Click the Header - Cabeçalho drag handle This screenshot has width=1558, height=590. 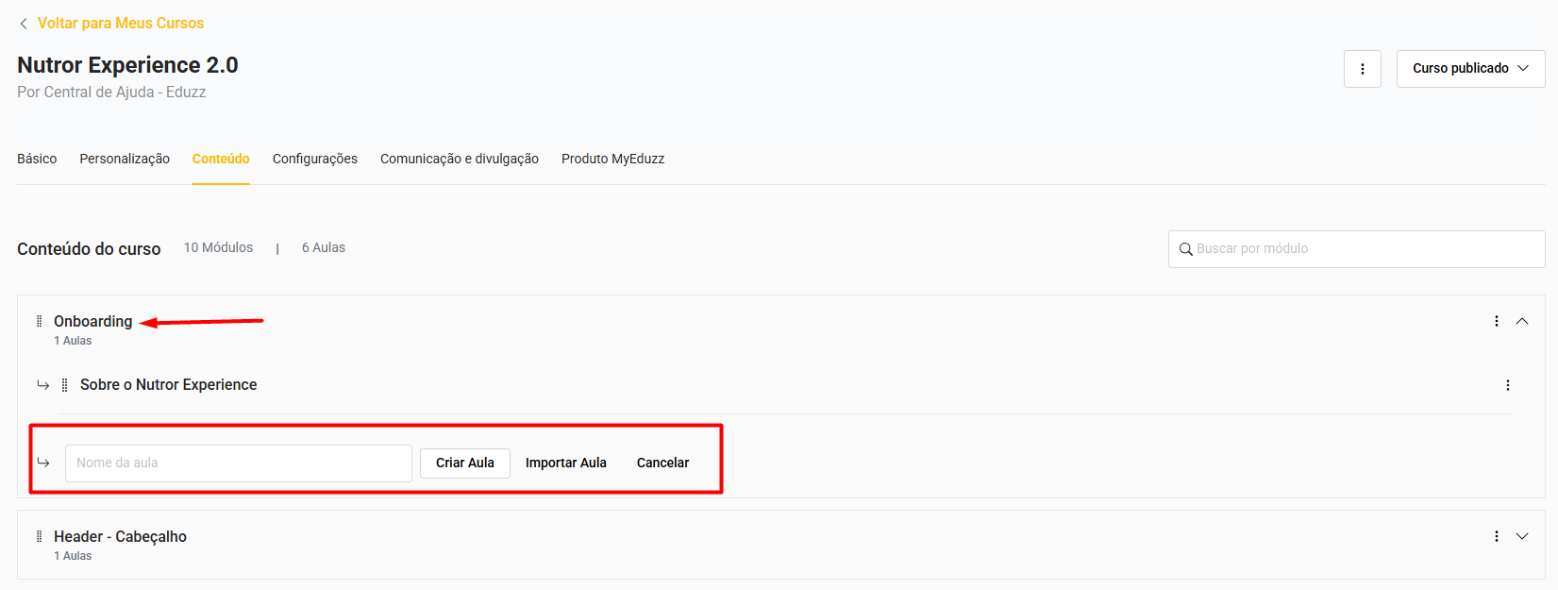(39, 536)
